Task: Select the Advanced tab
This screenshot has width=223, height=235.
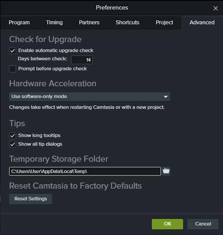Action: point(202,23)
